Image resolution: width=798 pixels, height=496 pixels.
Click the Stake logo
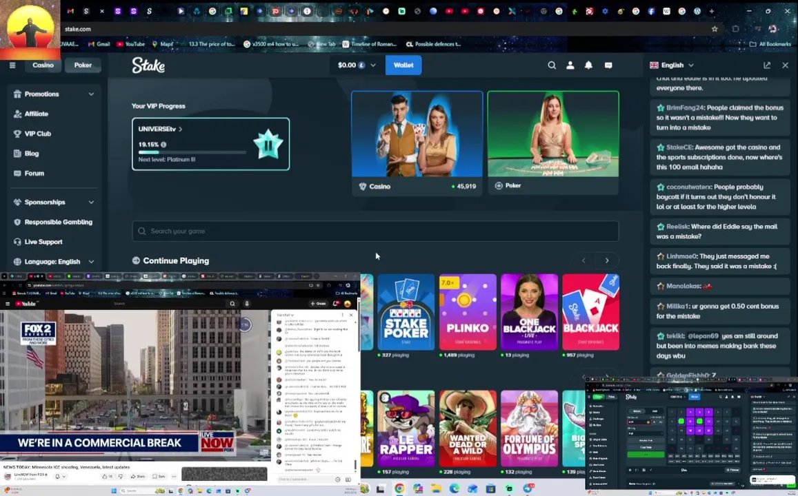[148, 65]
